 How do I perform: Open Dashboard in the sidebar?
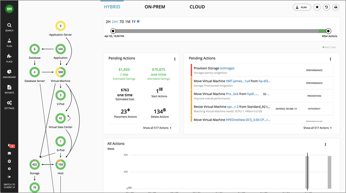coord(9,74)
